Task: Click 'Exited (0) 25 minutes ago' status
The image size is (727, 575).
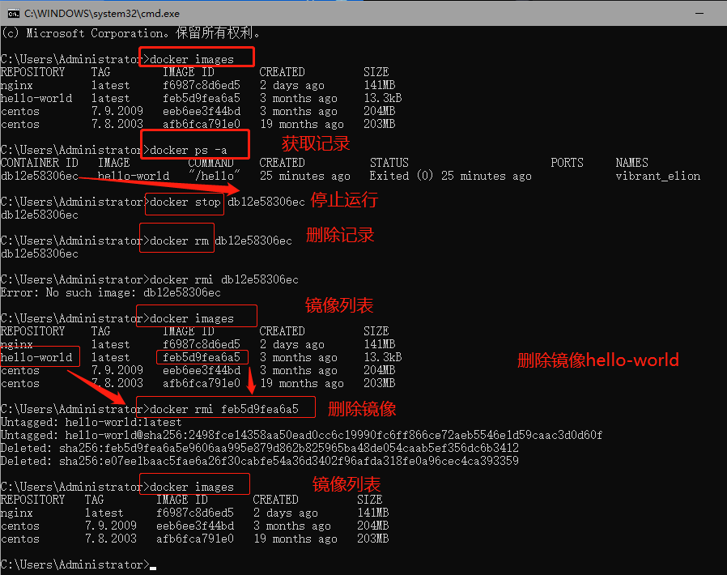Action: click(450, 177)
